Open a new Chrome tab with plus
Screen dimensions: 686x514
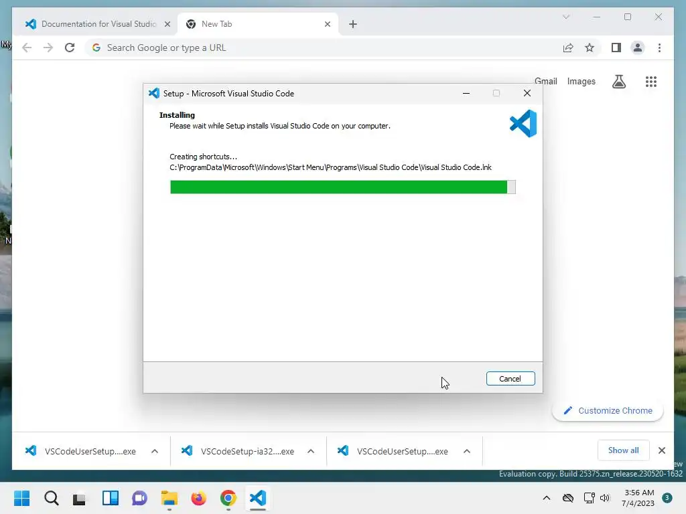(352, 24)
